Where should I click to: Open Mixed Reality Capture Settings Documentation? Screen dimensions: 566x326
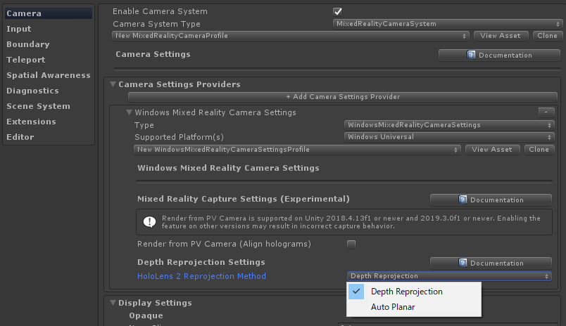(x=491, y=200)
